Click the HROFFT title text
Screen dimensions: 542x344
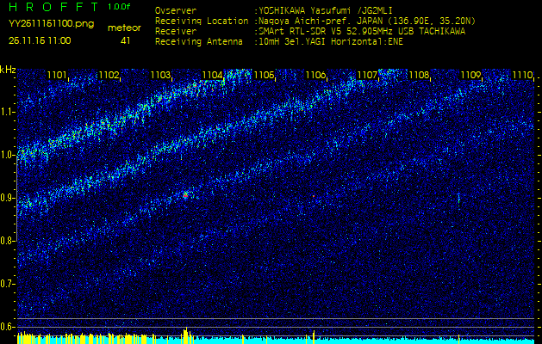pyautogui.click(x=53, y=7)
